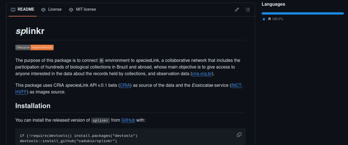This screenshot has width=348, height=145.
Task: Switch to the License tab
Action: [51, 9]
